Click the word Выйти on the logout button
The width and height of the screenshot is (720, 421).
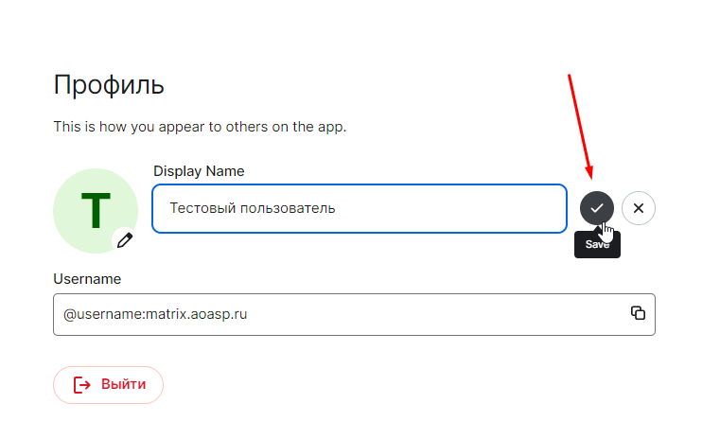(x=124, y=384)
